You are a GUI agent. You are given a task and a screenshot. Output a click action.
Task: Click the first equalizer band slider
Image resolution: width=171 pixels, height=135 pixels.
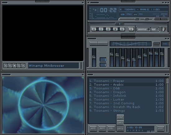click(112, 57)
